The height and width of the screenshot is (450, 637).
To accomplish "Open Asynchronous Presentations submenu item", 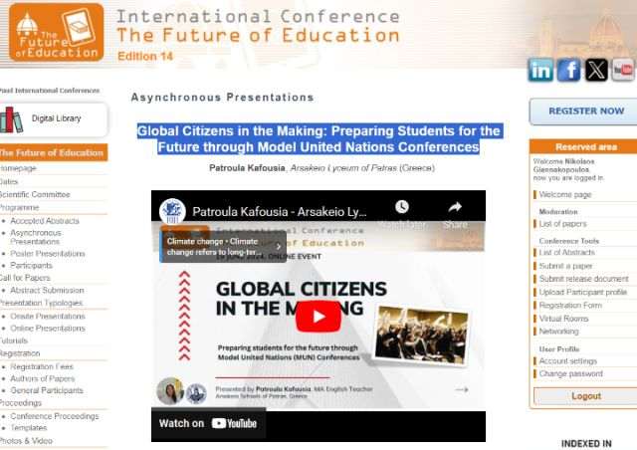I will click(36, 237).
